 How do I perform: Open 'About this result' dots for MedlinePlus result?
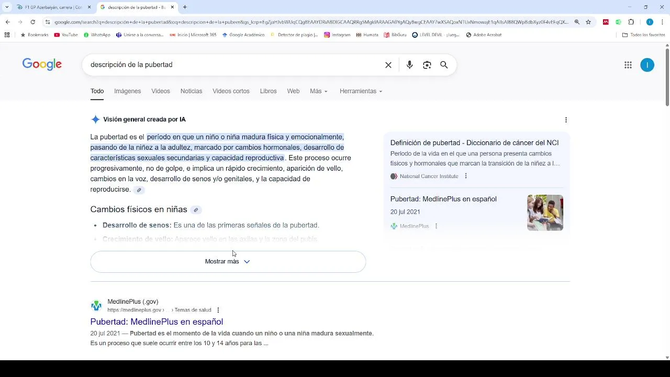[x=218, y=310]
